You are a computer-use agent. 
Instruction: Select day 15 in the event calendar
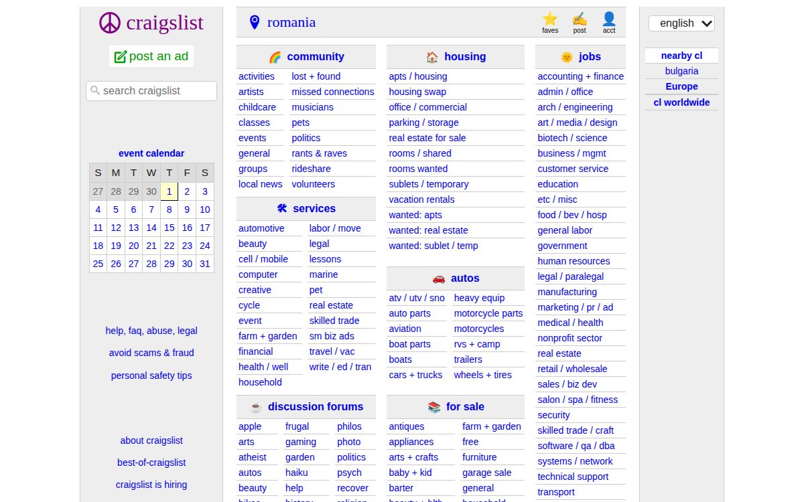click(x=170, y=228)
